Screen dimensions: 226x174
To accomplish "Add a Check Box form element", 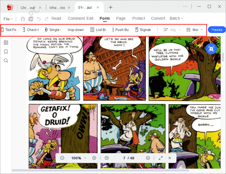I will pos(31,30).
